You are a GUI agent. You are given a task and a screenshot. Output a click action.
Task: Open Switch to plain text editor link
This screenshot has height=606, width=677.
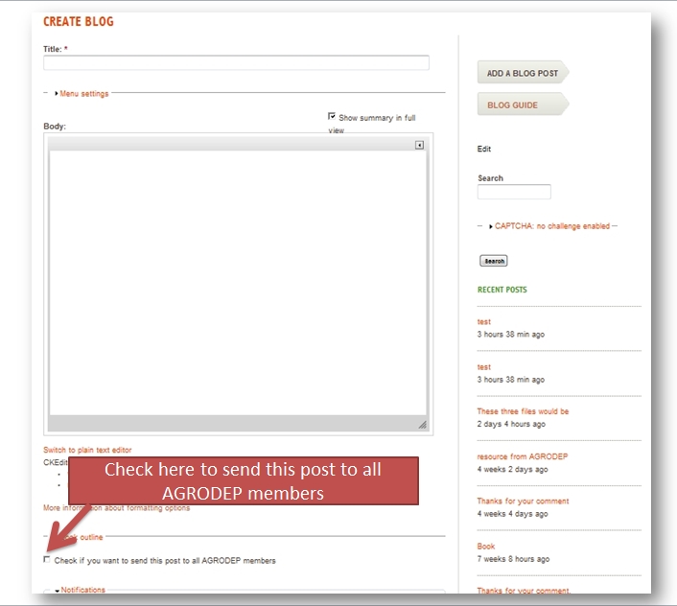[x=87, y=450]
